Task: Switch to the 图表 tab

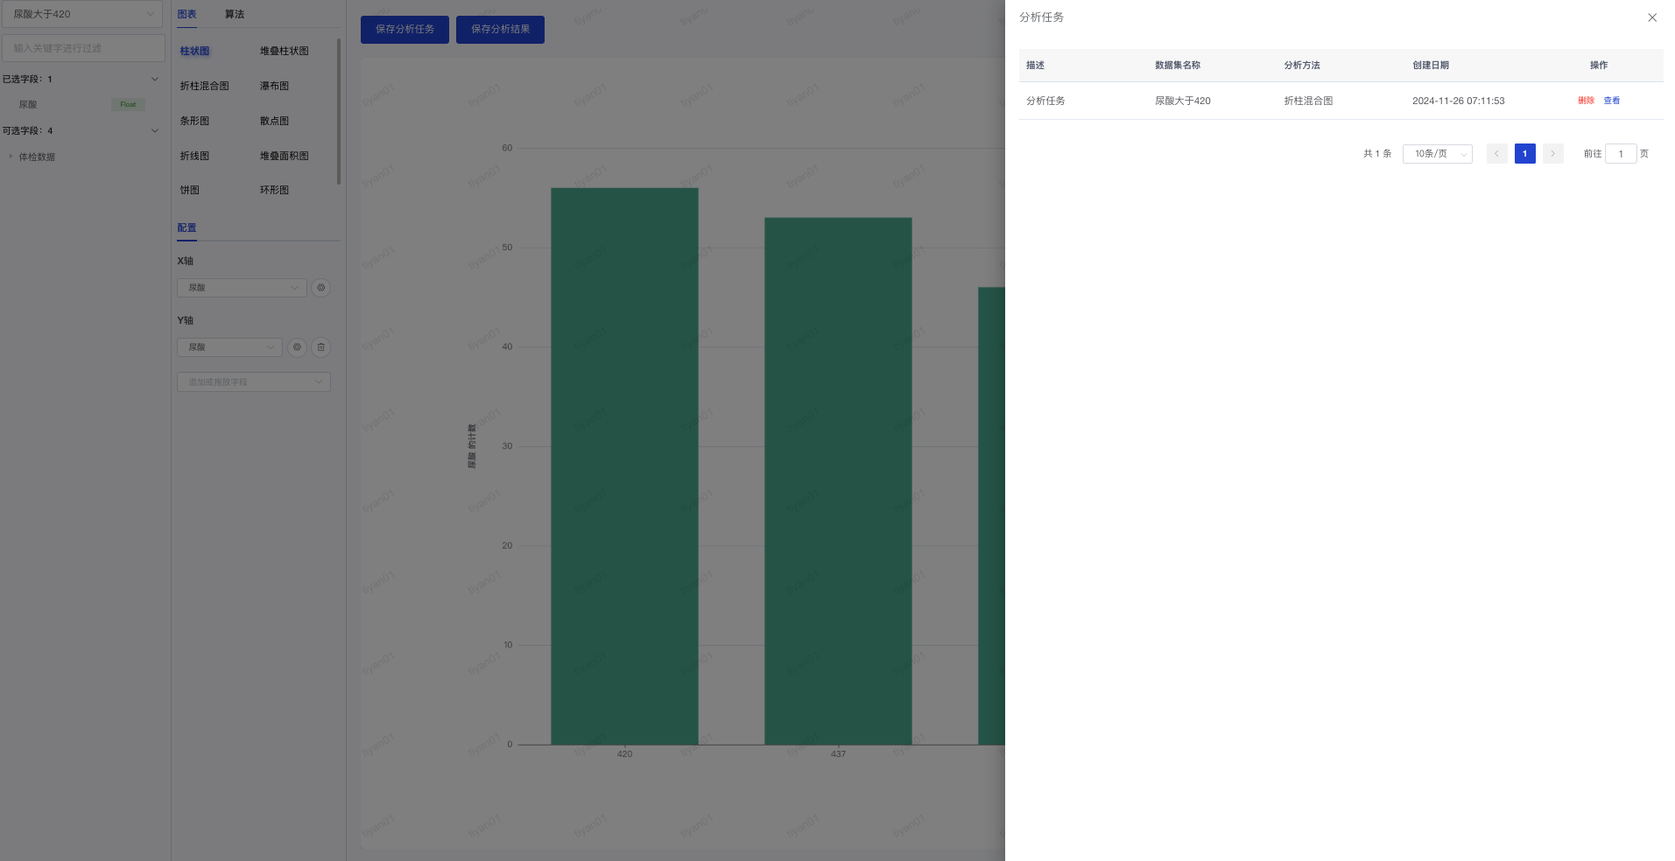Action: coord(187,14)
